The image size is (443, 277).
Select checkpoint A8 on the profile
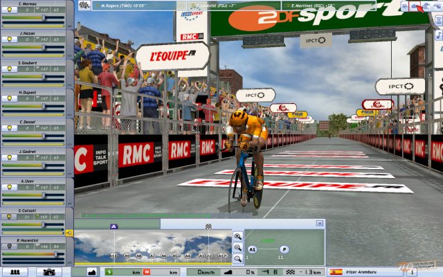(138, 256)
